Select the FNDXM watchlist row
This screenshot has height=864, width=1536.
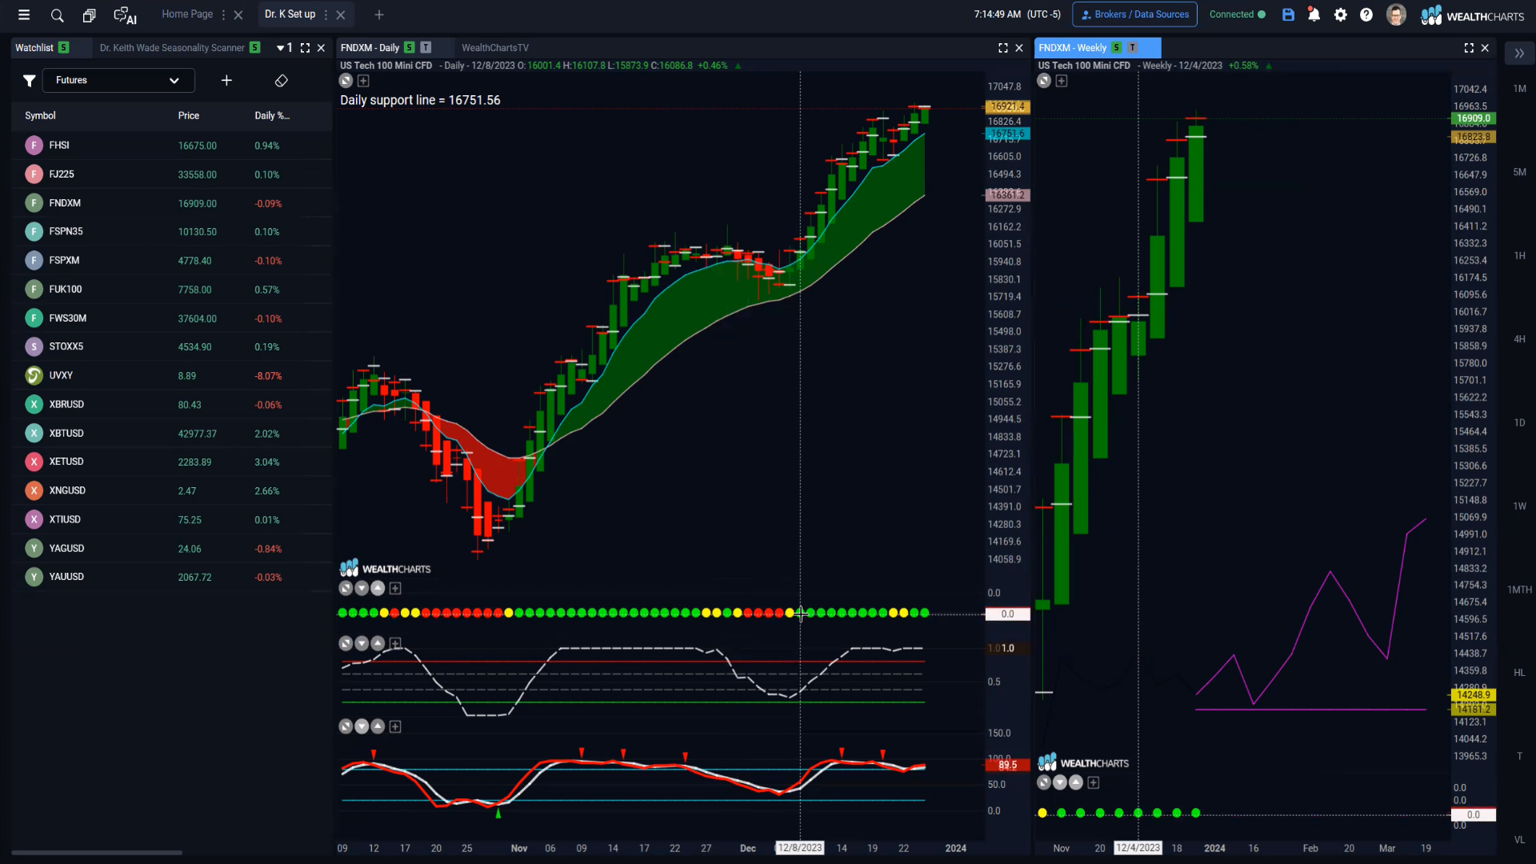pyautogui.click(x=172, y=203)
